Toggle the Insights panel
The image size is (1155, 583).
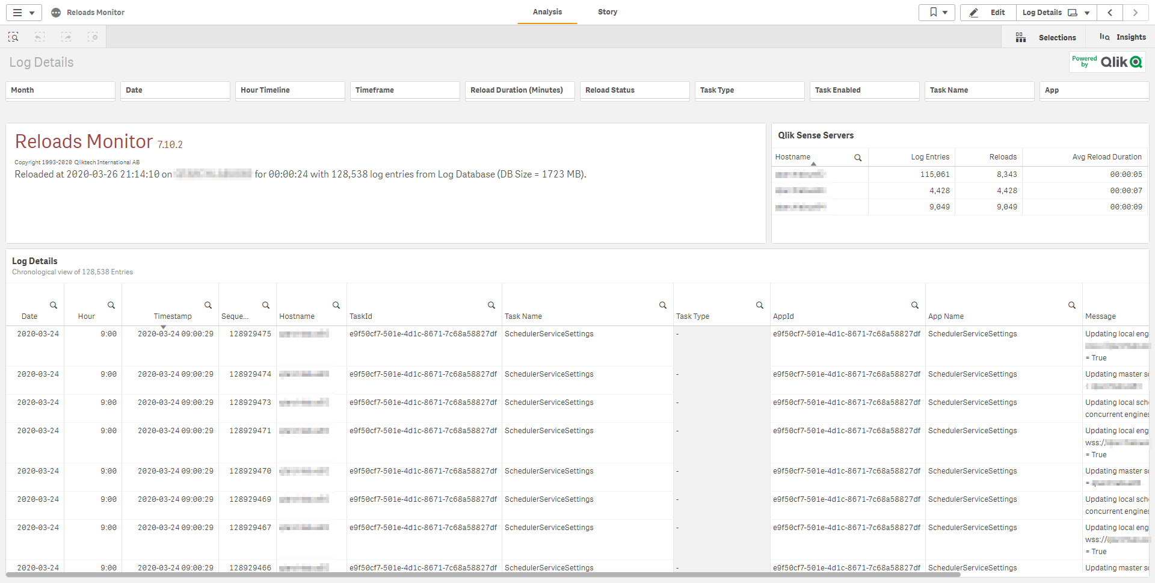coord(1123,37)
